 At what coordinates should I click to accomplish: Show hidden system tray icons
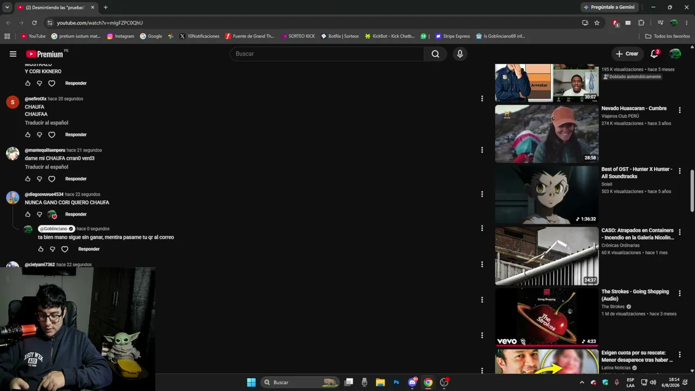(582, 382)
